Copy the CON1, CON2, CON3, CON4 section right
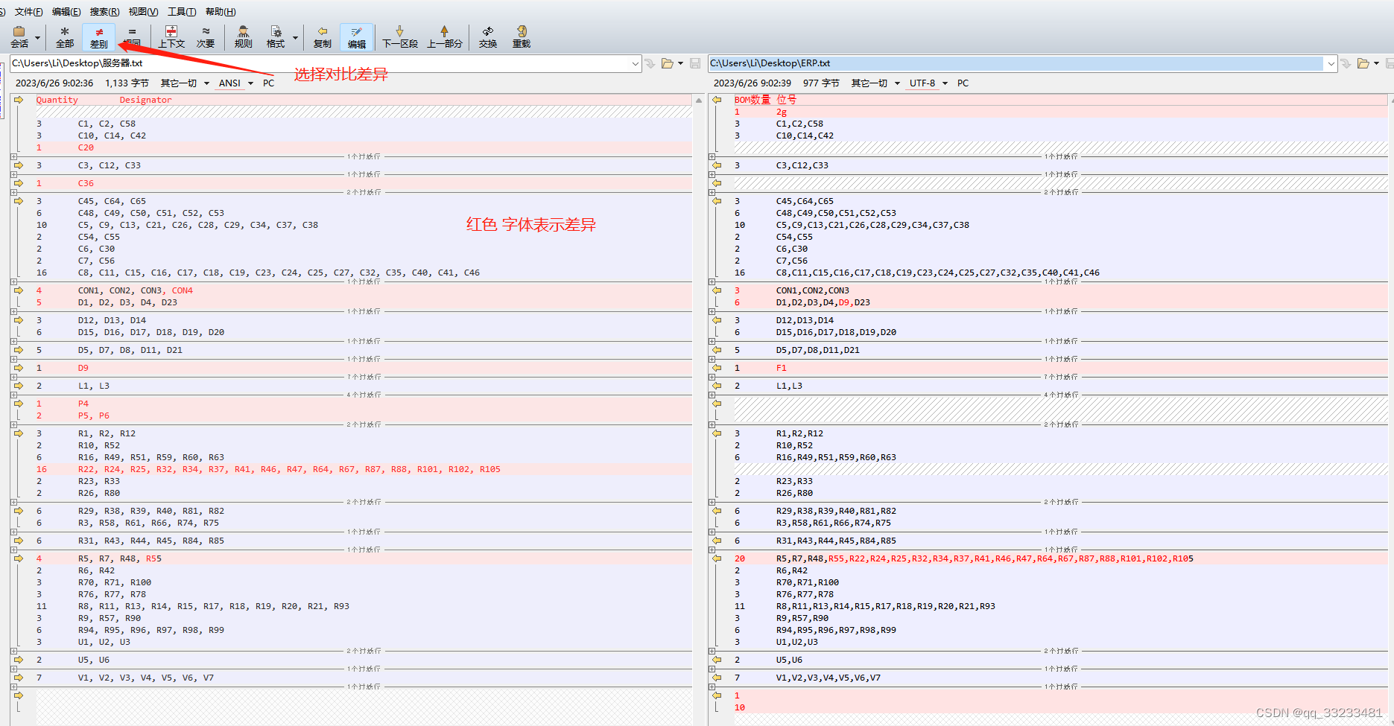The height and width of the screenshot is (726, 1394). [19, 290]
